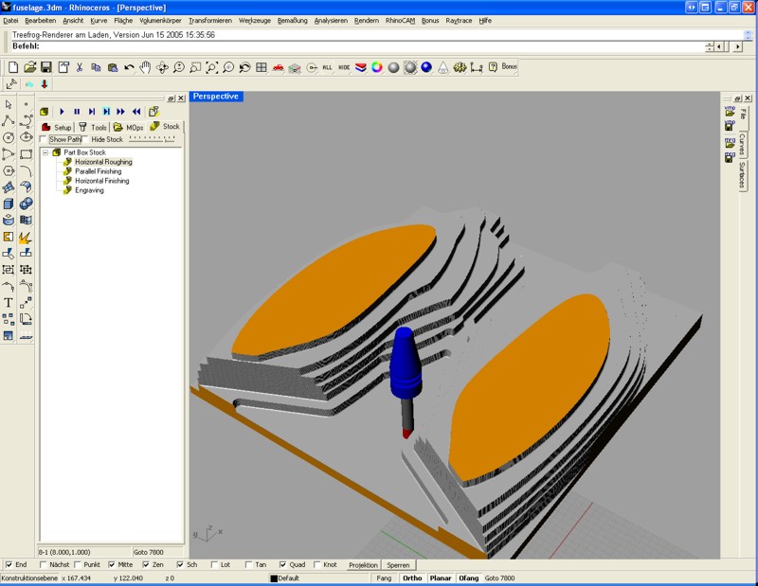The image size is (758, 586).
Task: Click the Bonus toolbar button
Action: click(x=509, y=66)
